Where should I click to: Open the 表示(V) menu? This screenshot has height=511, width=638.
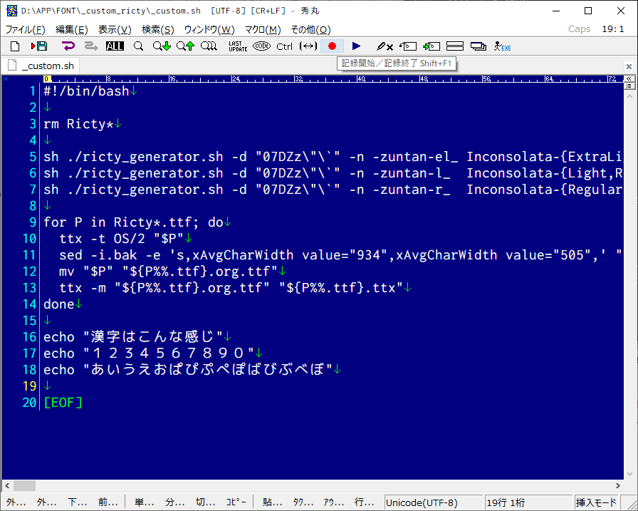(x=115, y=29)
